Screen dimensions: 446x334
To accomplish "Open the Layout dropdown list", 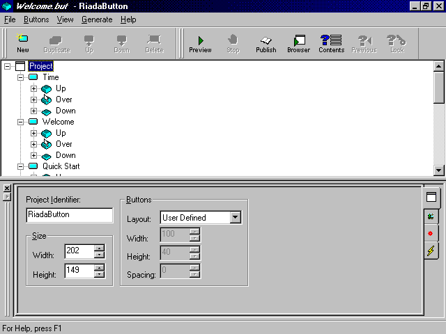I will pos(236,218).
